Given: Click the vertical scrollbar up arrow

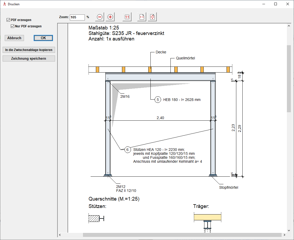Looking at the screenshot, I should (x=289, y=25).
